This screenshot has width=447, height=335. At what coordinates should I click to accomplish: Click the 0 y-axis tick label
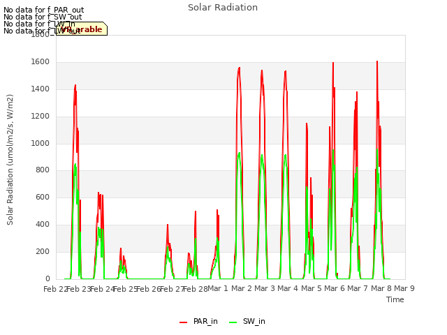(47, 278)
